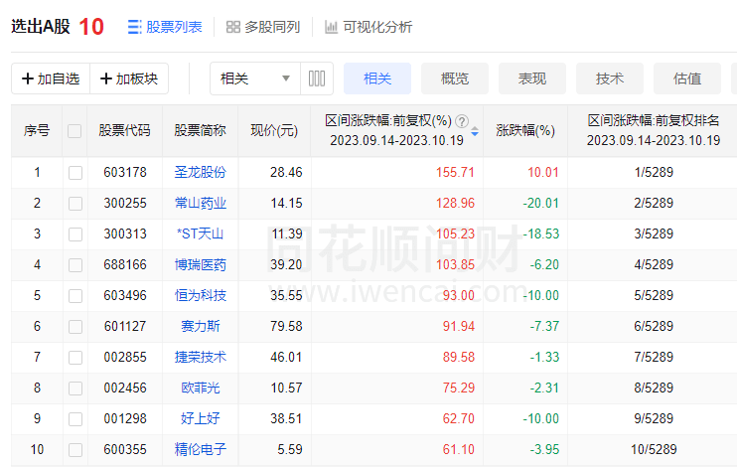Screen dimensions: 737x467
Task: Open 多股同列 multi-stock view
Action: click(263, 27)
